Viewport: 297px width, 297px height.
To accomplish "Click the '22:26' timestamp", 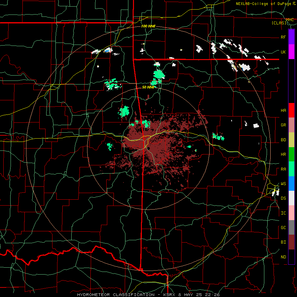I will click(213, 295).
